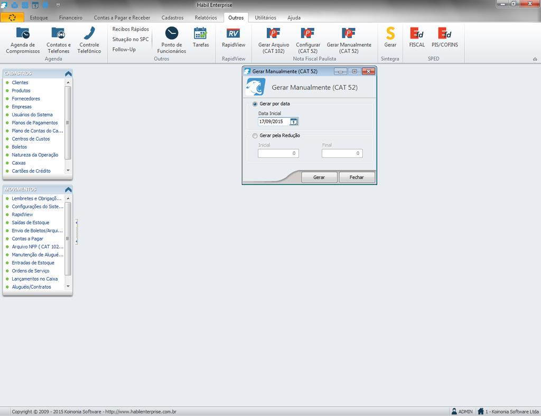Select Contas a Pagar in Movimentos list

[27, 238]
